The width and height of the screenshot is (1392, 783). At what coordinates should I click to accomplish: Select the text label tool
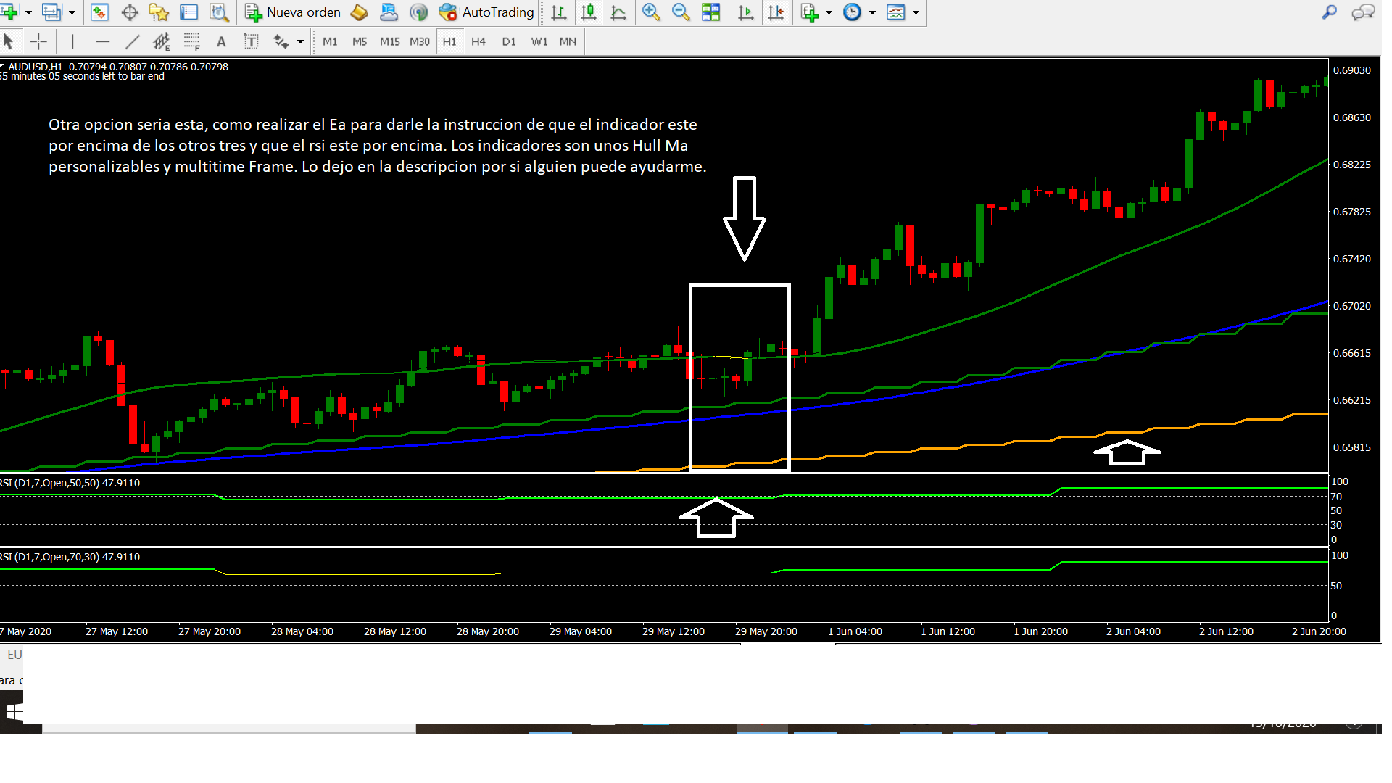pos(251,41)
